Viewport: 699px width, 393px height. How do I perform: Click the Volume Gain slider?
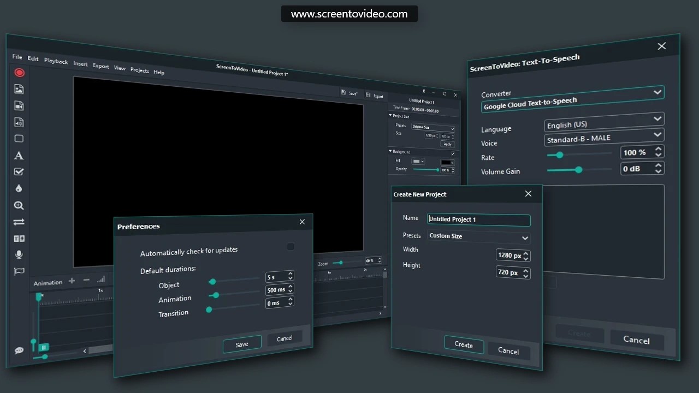(x=579, y=170)
